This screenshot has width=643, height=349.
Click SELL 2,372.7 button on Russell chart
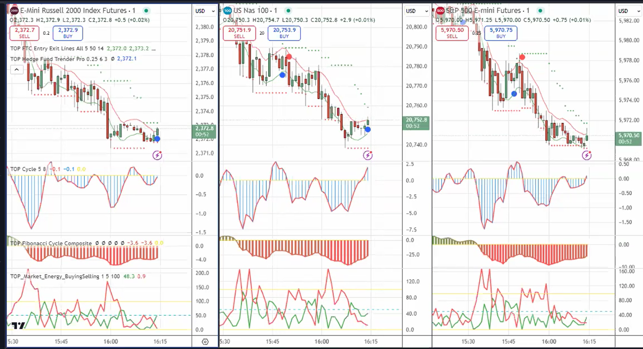[24, 33]
